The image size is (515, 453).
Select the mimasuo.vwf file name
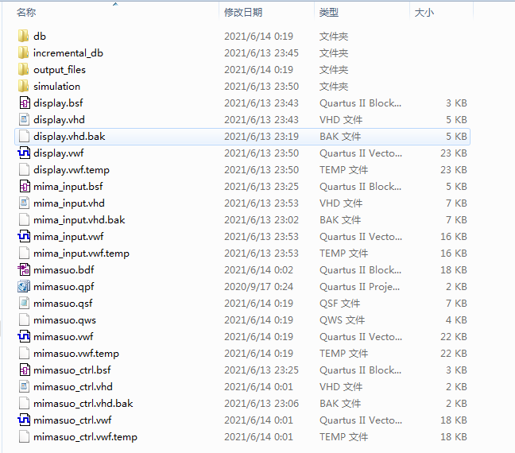64,337
